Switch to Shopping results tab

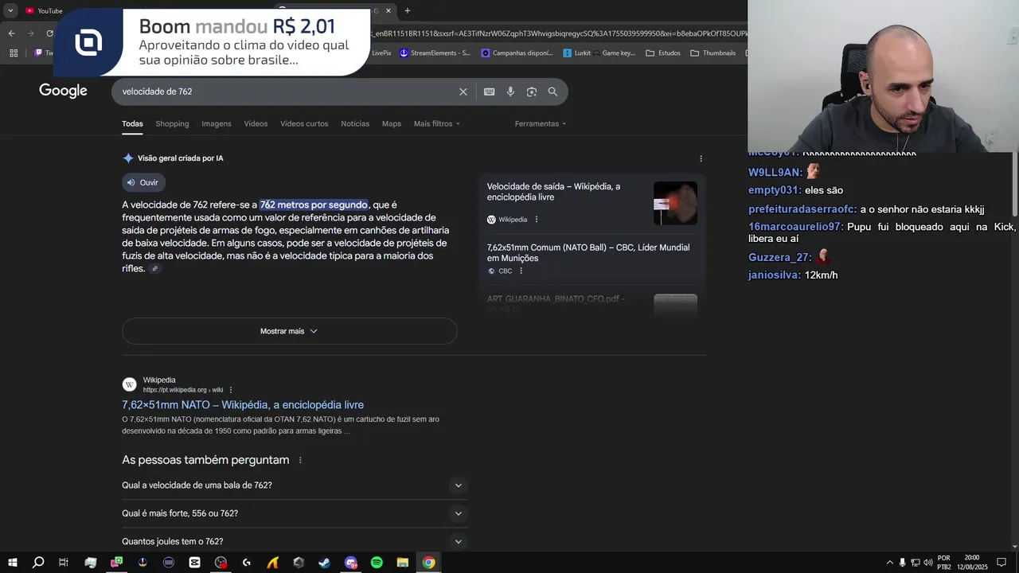tap(172, 124)
